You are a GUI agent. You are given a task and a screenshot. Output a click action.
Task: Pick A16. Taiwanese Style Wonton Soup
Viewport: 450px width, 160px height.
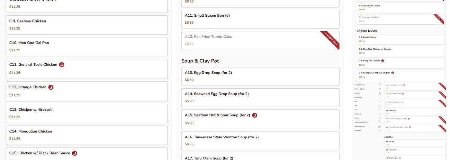click(x=260, y=140)
